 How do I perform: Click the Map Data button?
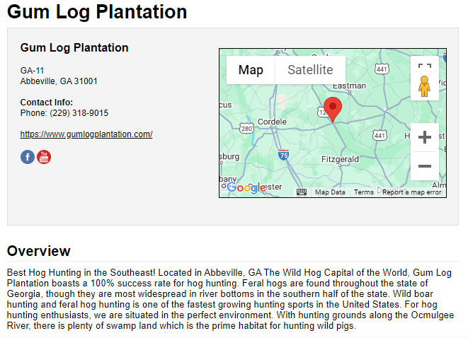pyautogui.click(x=330, y=192)
